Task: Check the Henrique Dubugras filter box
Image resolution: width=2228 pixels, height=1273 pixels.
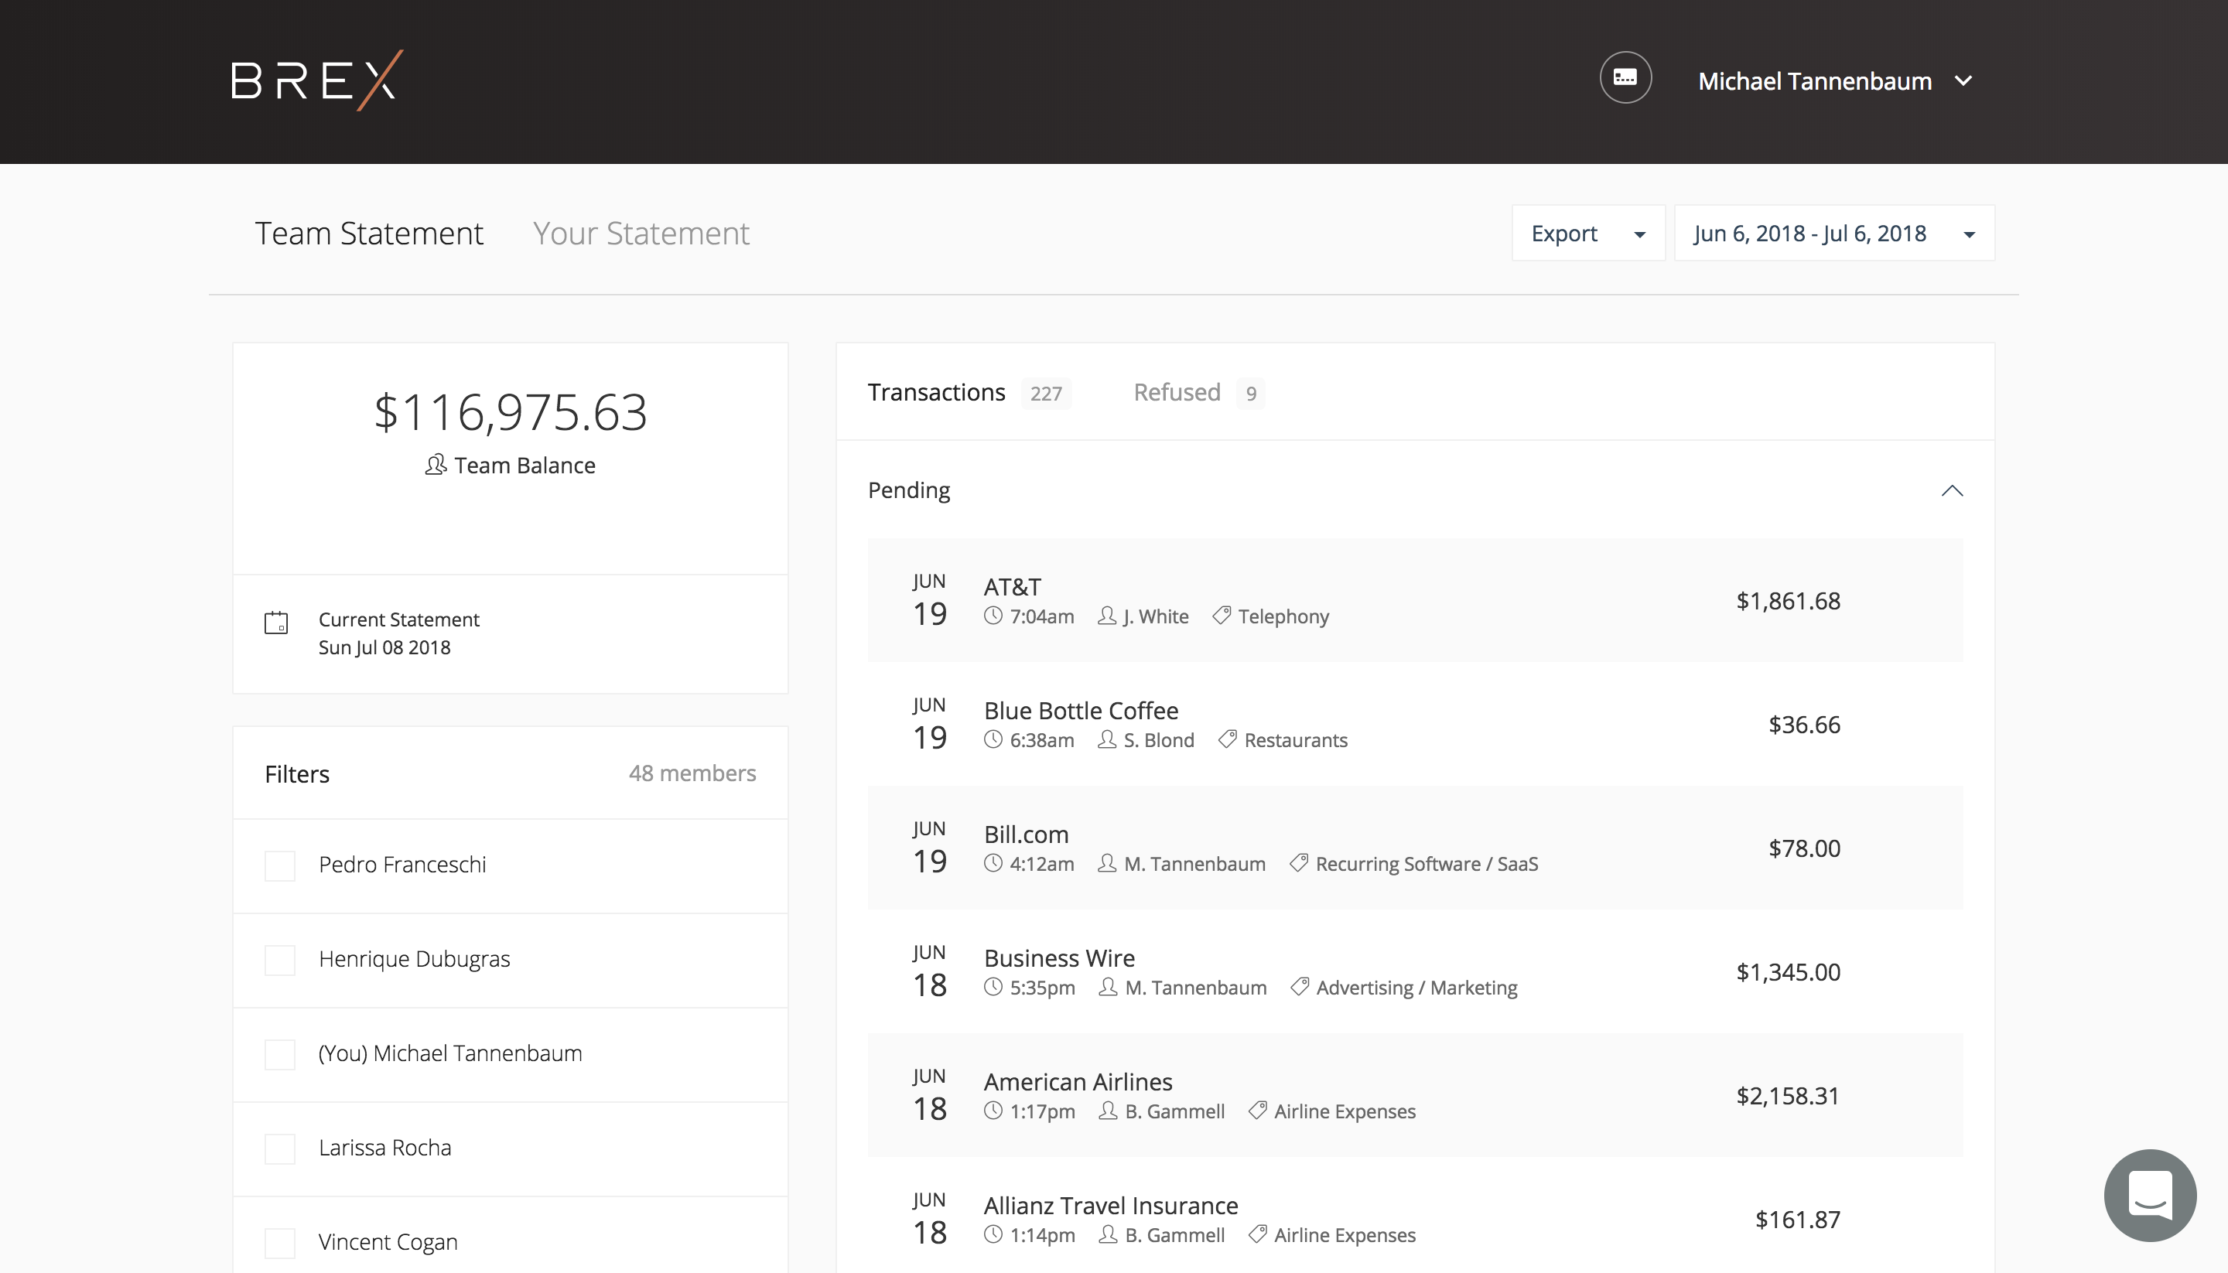Action: point(280,960)
